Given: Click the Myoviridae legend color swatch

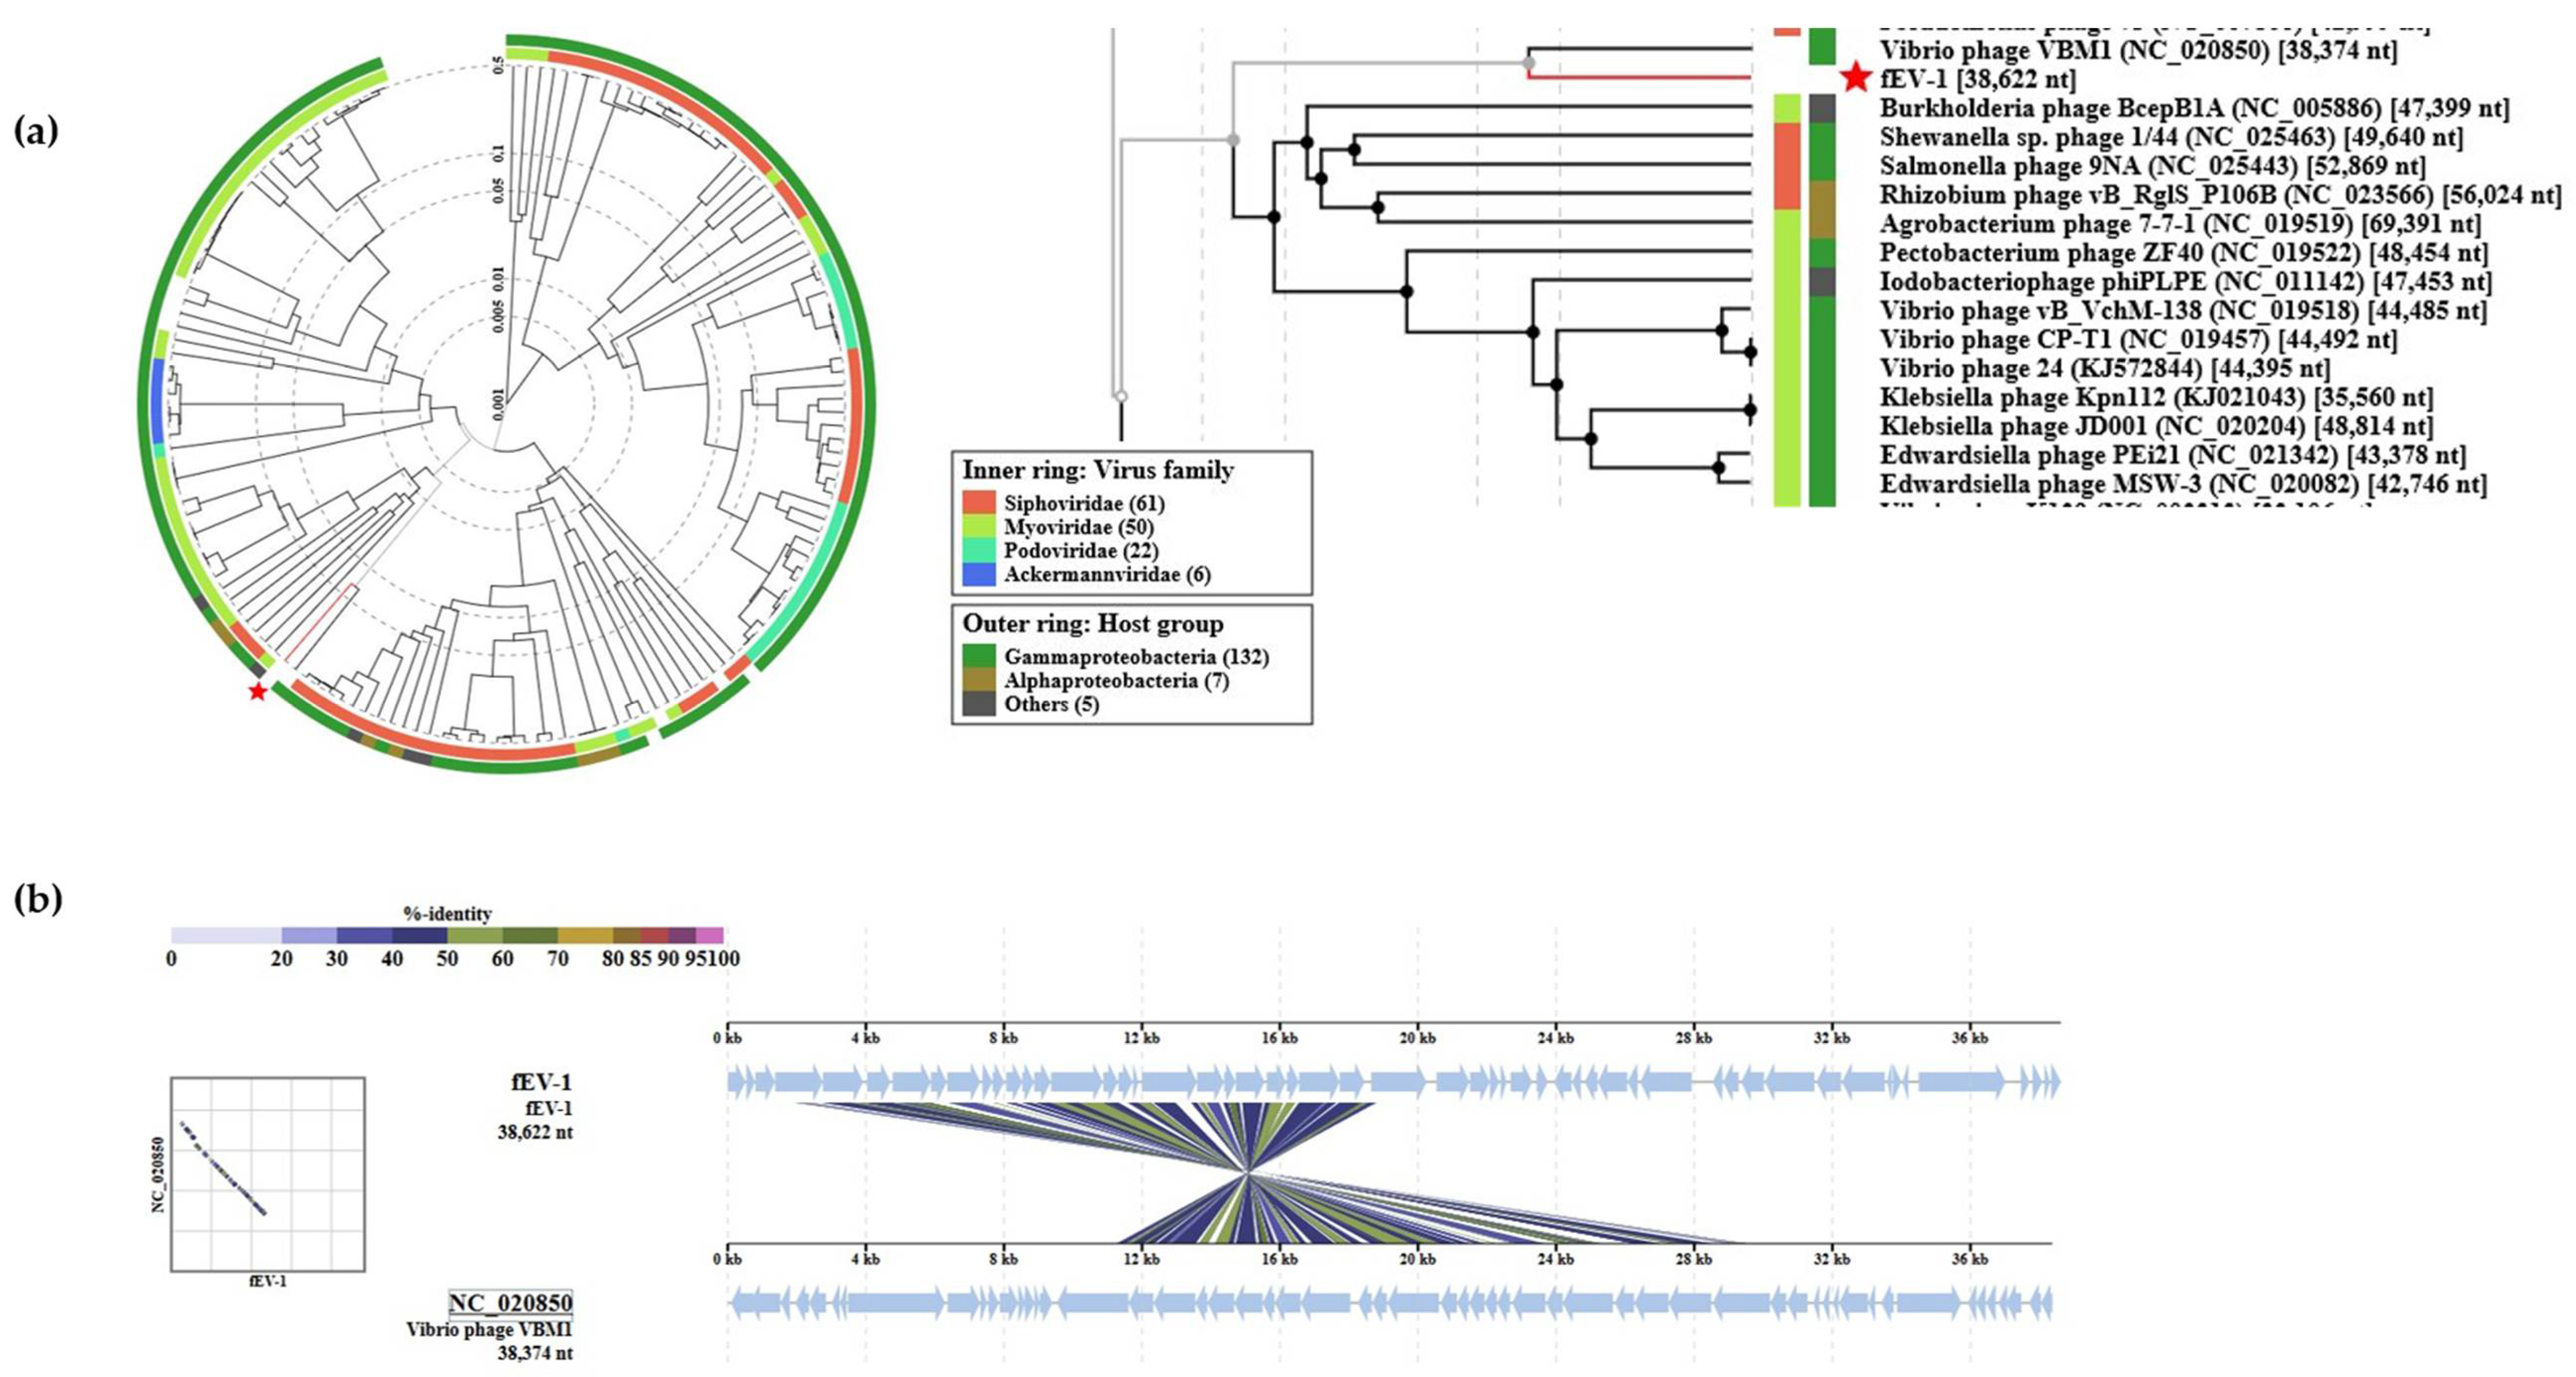Looking at the screenshot, I should tap(979, 527).
